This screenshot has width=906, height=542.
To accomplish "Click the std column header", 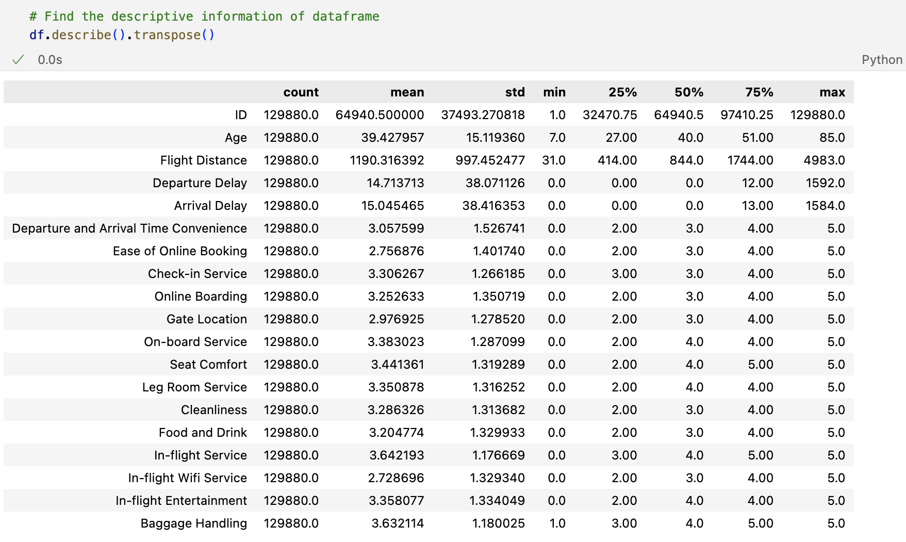I will 515,92.
